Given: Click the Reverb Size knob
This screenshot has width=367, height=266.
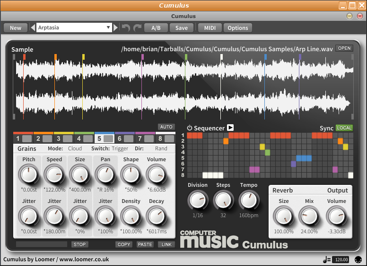Looking at the screenshot, I should coord(283,216).
